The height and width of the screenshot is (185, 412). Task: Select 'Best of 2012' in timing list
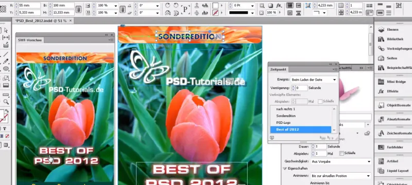[x=301, y=129]
